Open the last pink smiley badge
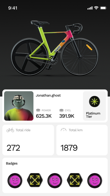Viewport: 110px width, 196px height. click(95, 180)
